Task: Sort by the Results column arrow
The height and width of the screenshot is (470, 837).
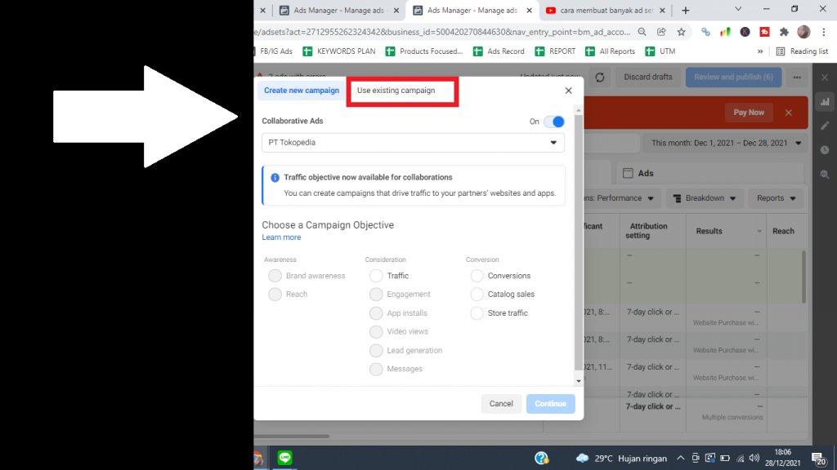Action: click(759, 231)
